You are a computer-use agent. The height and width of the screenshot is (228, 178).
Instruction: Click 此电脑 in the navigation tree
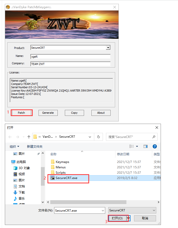21,162
